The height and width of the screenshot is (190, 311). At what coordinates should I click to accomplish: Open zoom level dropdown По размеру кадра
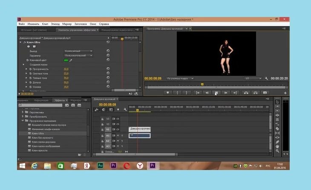pyautogui.click(x=180, y=79)
